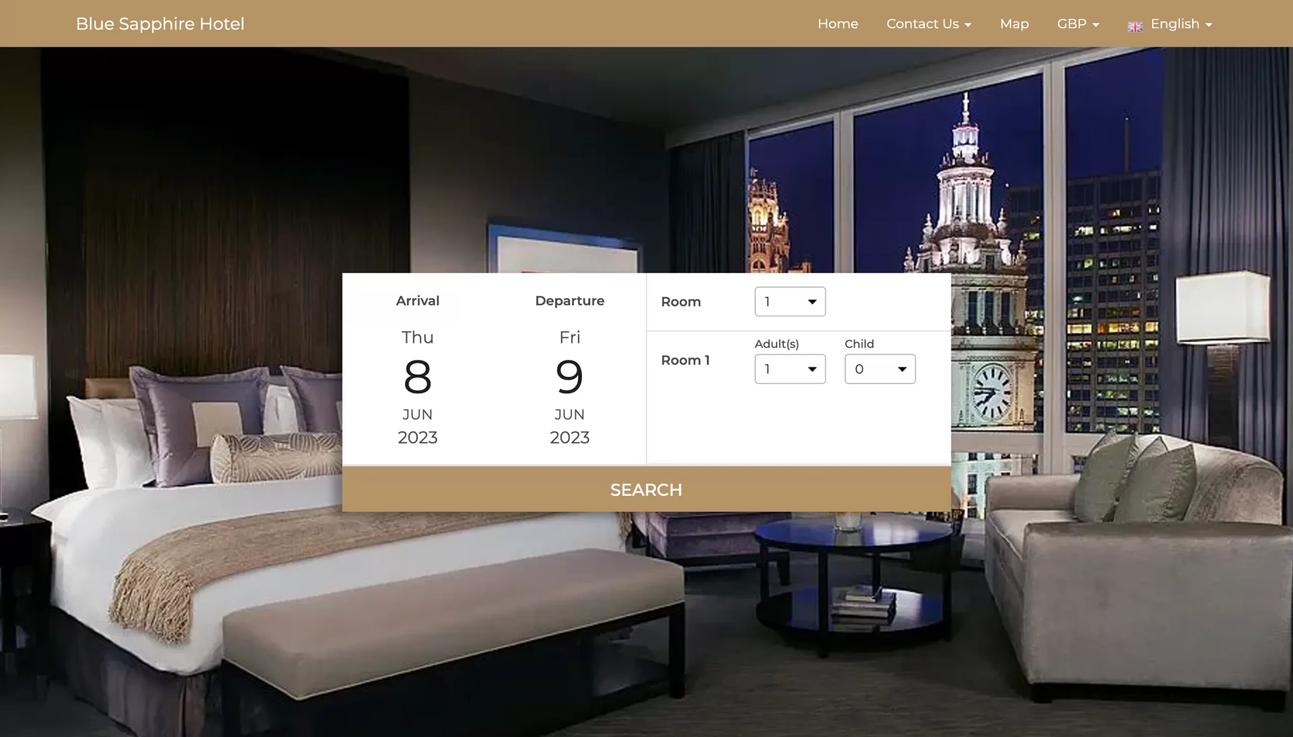Open the Room count select box
The height and width of the screenshot is (737, 1293).
point(789,302)
